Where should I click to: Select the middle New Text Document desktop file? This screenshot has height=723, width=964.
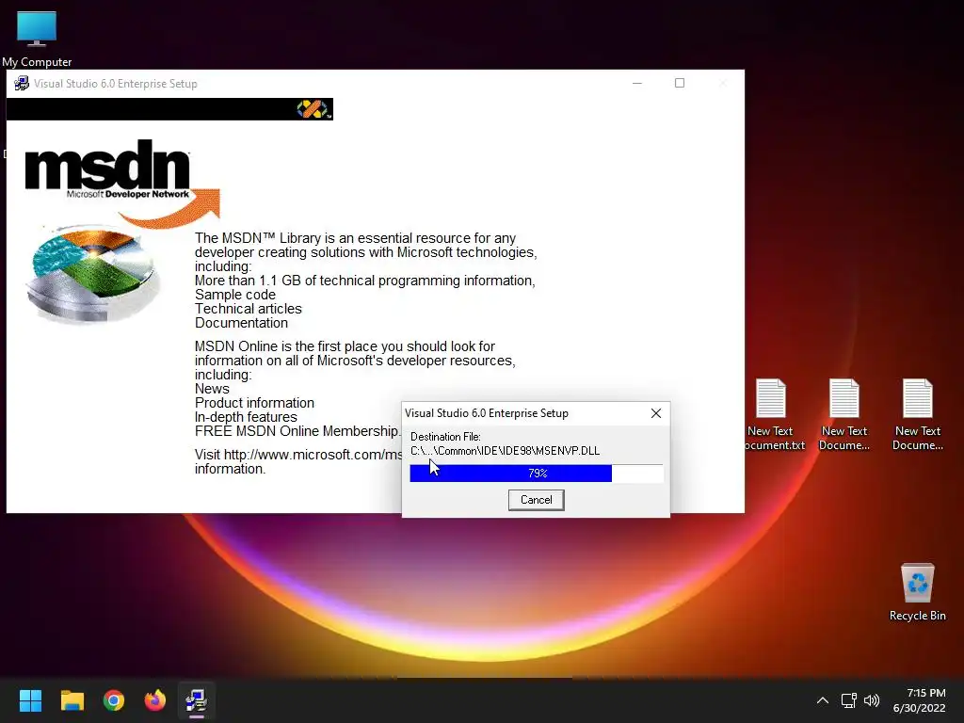click(844, 415)
